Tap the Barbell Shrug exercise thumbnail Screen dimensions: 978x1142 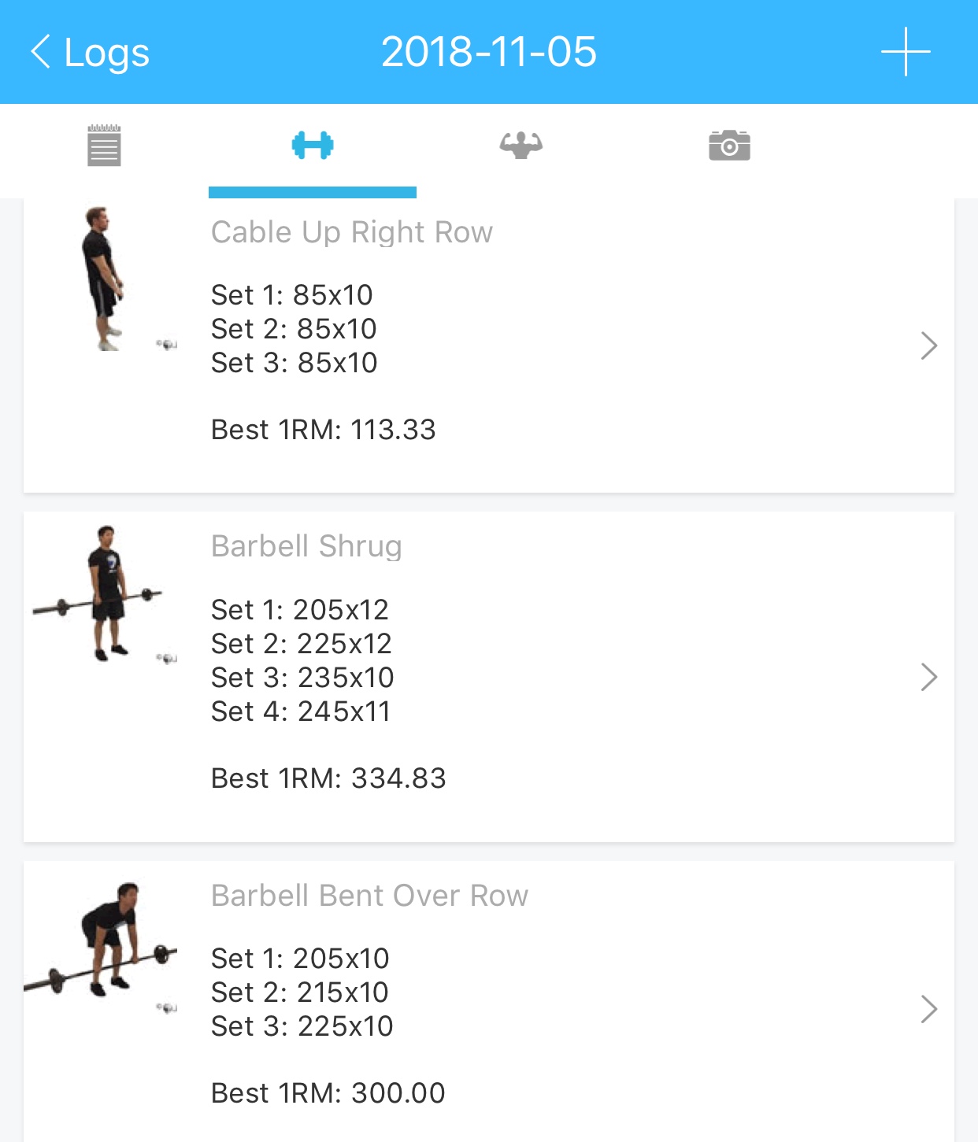tap(102, 594)
